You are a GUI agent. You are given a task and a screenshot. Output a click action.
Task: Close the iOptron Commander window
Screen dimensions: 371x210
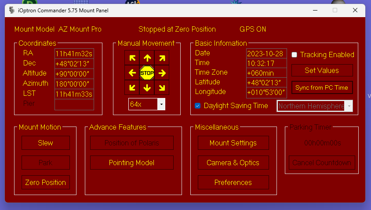pos(355,10)
